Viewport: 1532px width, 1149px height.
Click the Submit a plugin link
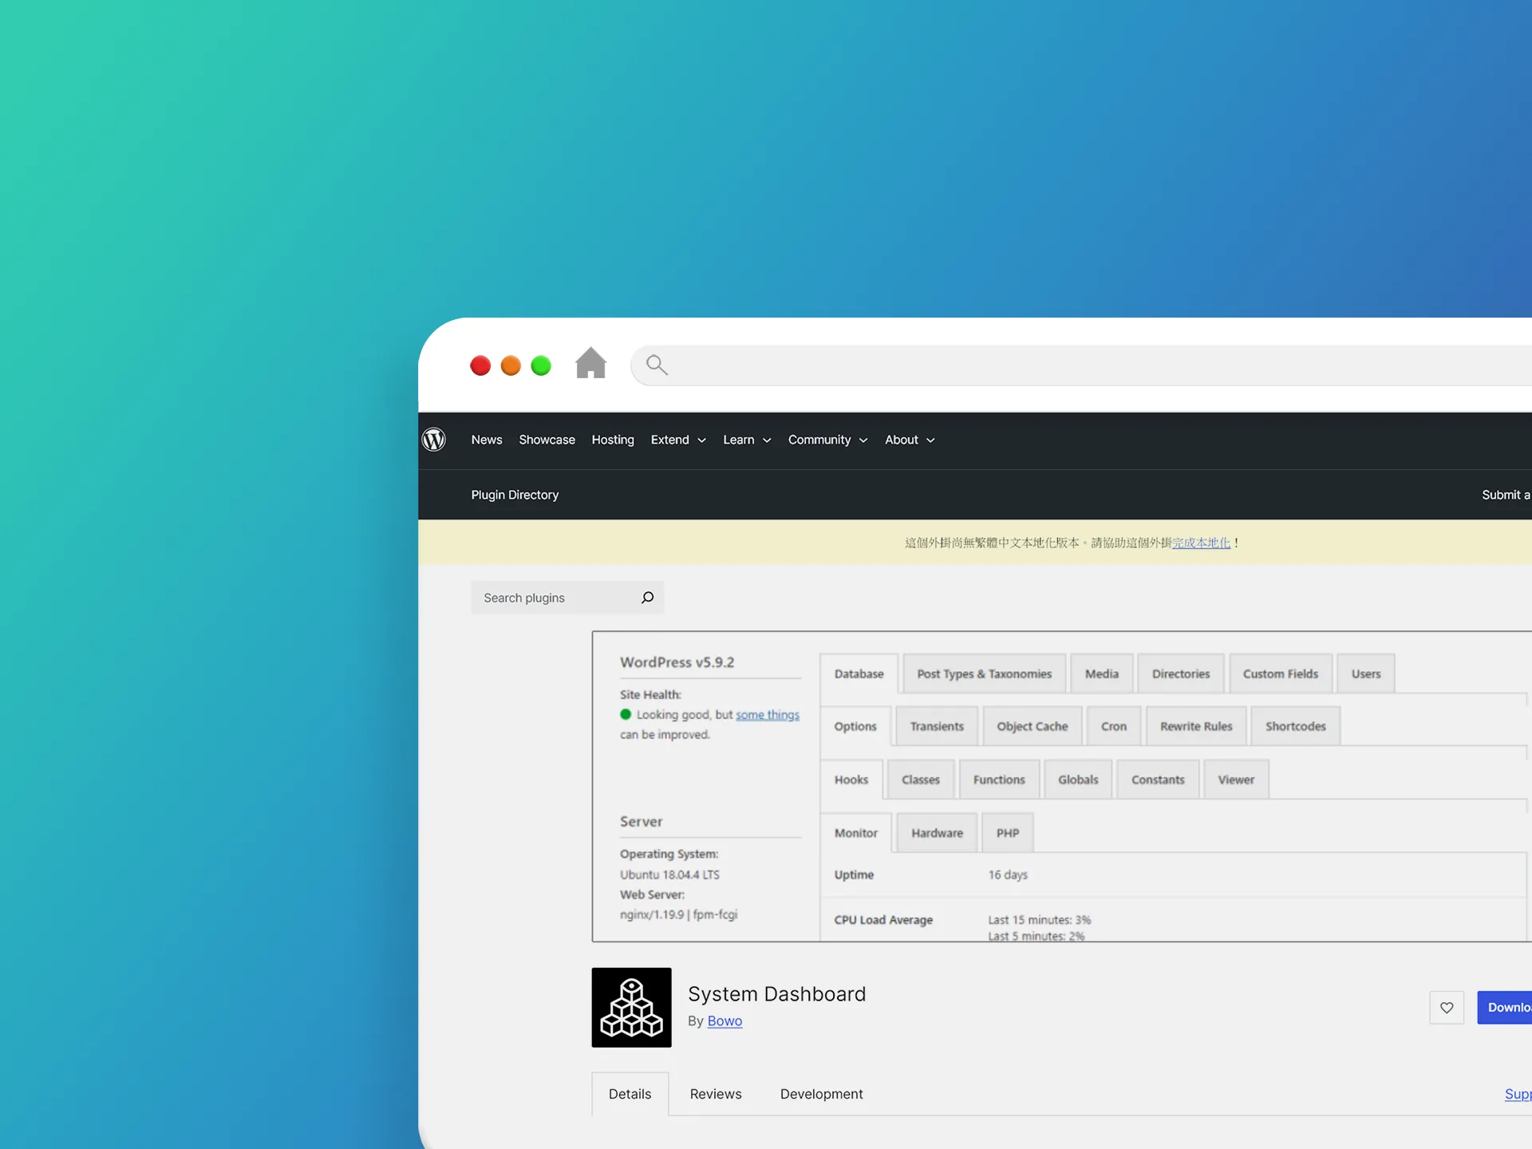(x=1506, y=495)
